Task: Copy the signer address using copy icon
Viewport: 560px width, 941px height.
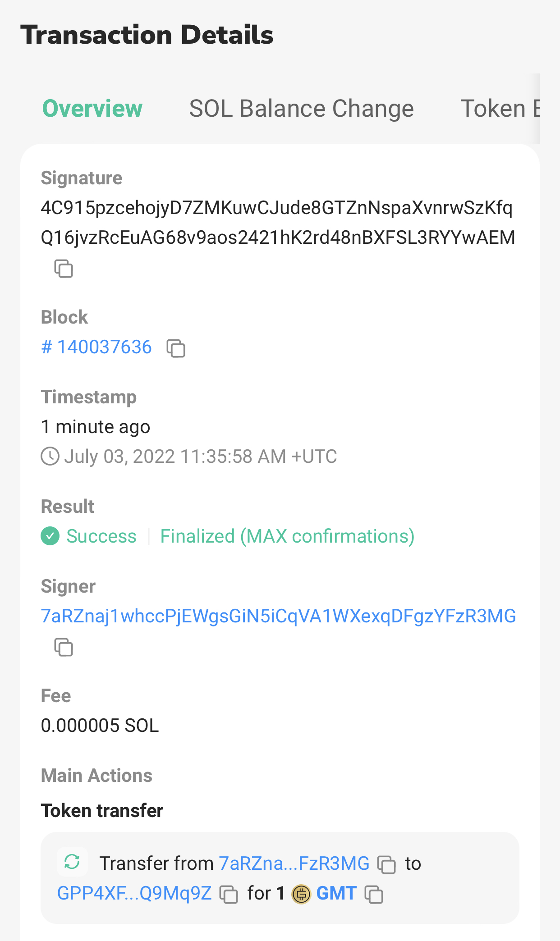Action: pos(64,647)
